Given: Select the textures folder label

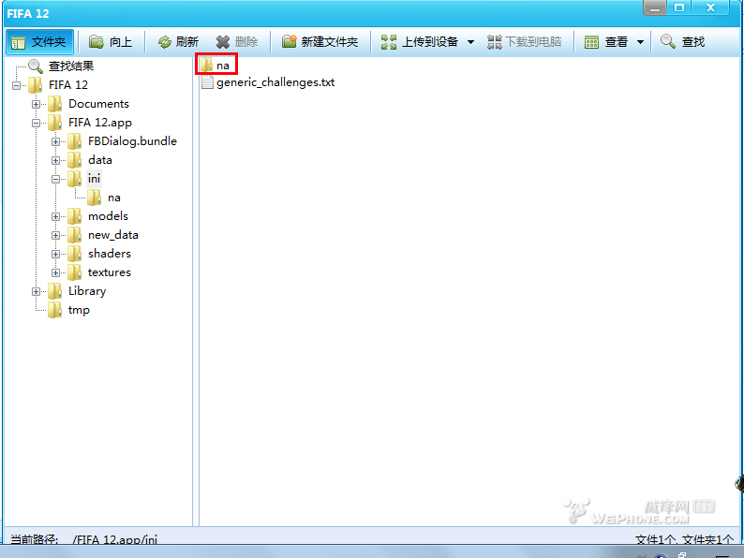Looking at the screenshot, I should pos(109,272).
